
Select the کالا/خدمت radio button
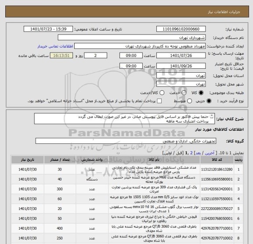click(162, 93)
